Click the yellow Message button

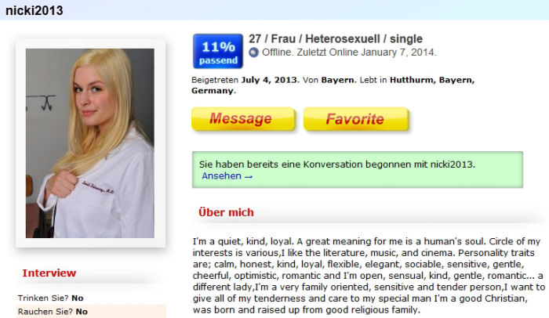243,119
